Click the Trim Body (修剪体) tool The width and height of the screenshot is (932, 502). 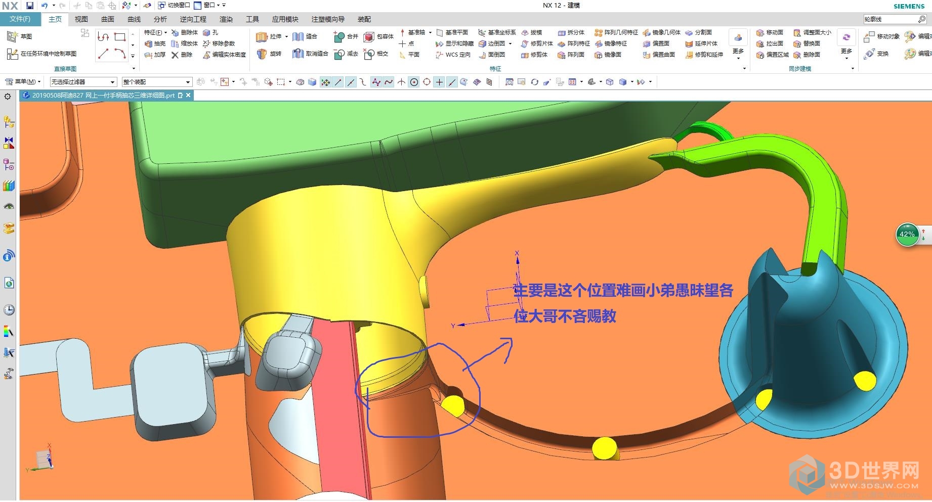click(534, 55)
